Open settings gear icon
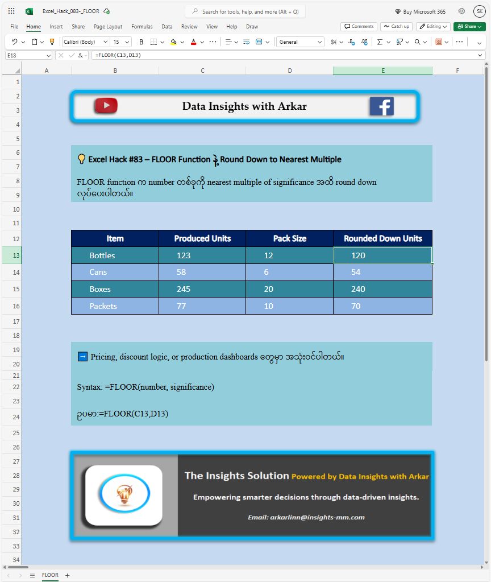Image resolution: width=491 pixels, height=582 pixels. 461,11
